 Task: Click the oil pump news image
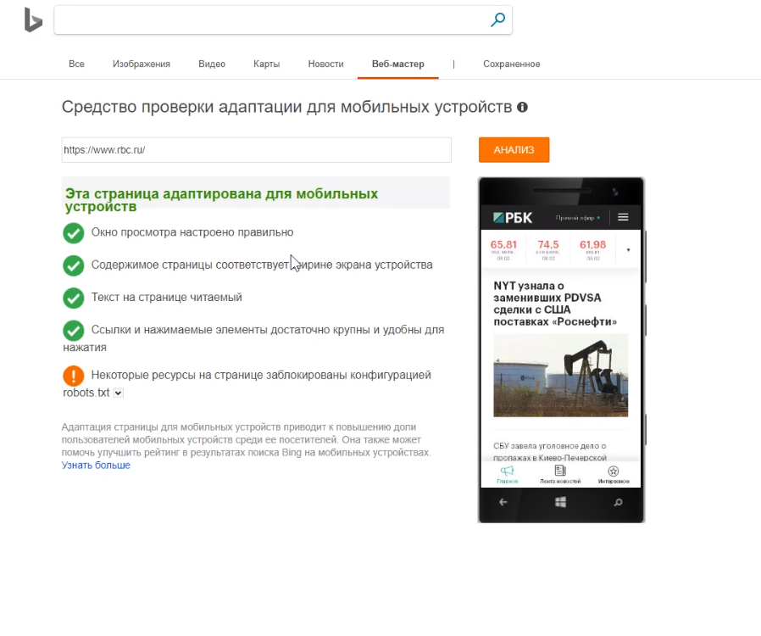(560, 375)
